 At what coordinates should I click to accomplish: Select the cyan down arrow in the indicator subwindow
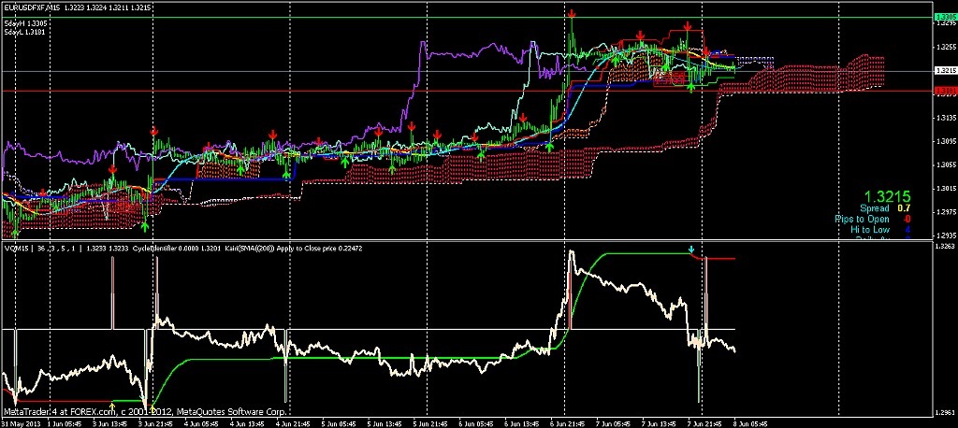(x=691, y=250)
